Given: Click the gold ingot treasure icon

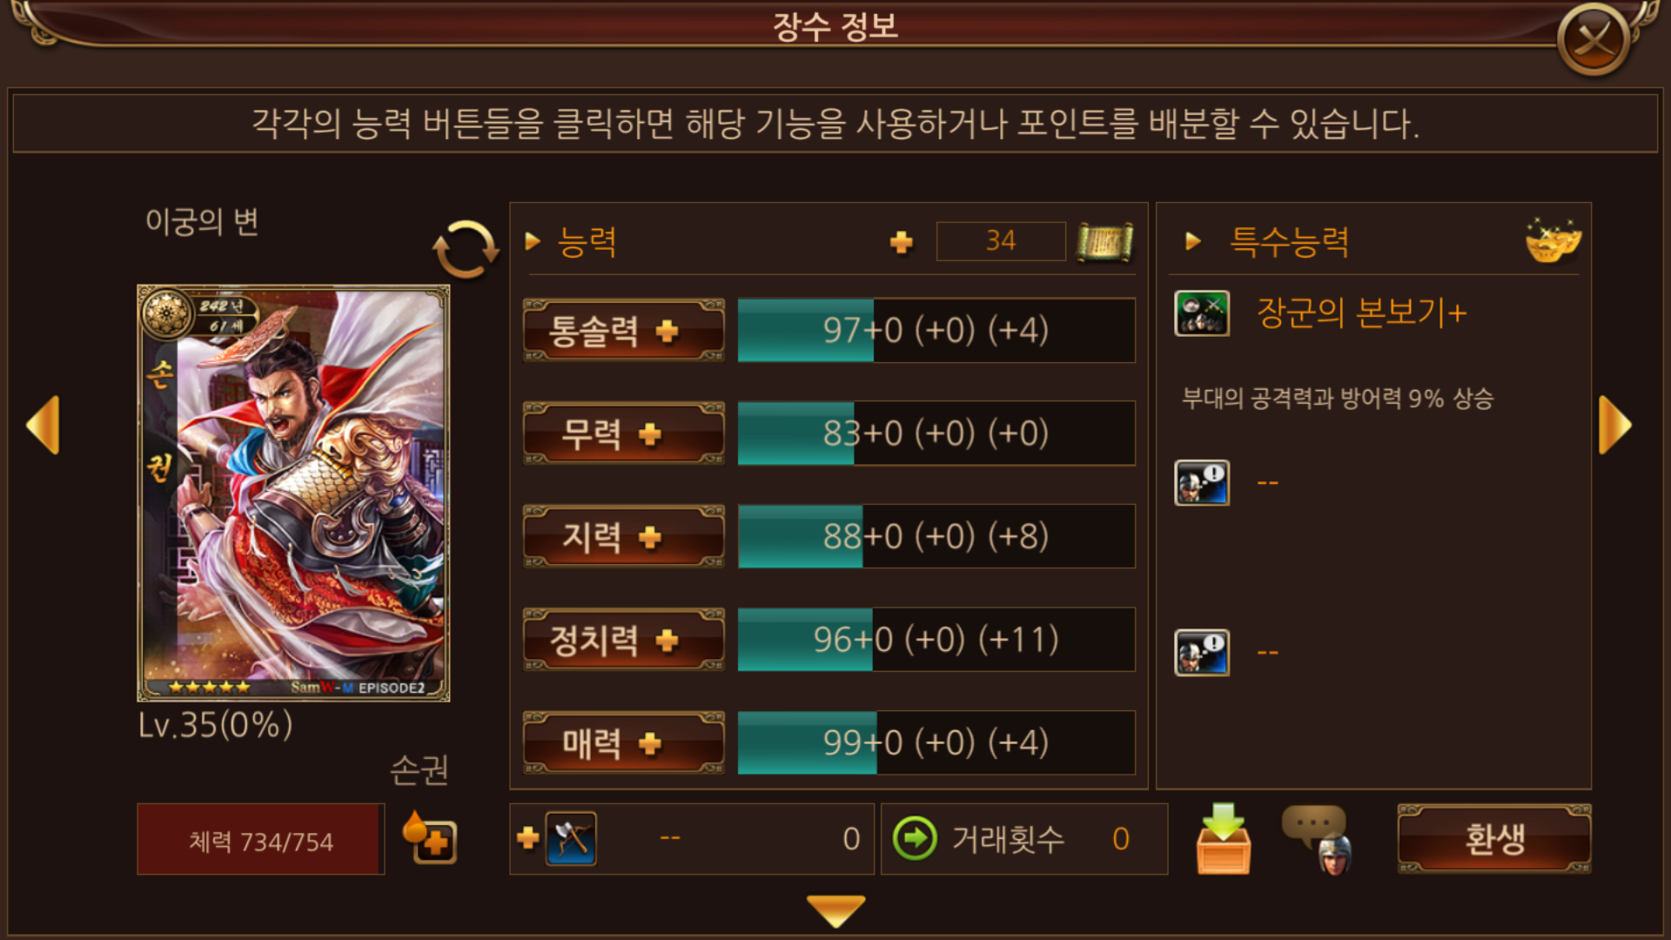Looking at the screenshot, I should click(x=1553, y=240).
